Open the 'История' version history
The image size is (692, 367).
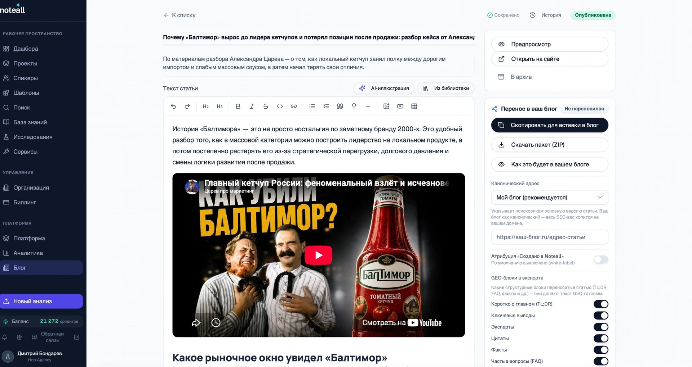[545, 15]
